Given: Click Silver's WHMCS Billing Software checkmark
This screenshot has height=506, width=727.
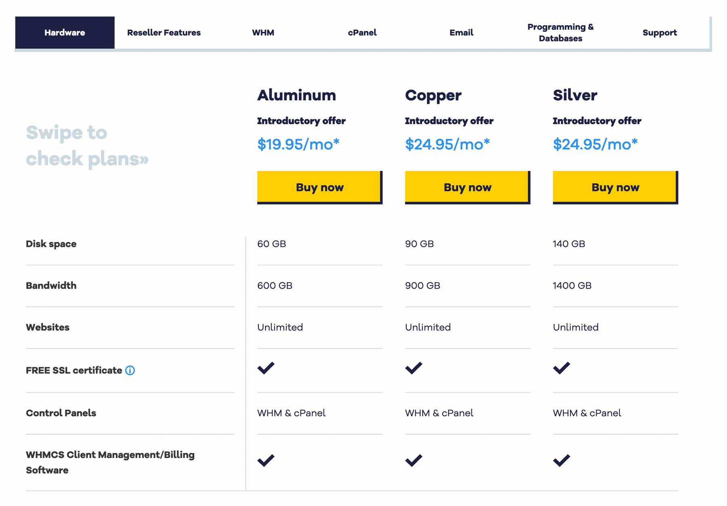Looking at the screenshot, I should click(561, 460).
